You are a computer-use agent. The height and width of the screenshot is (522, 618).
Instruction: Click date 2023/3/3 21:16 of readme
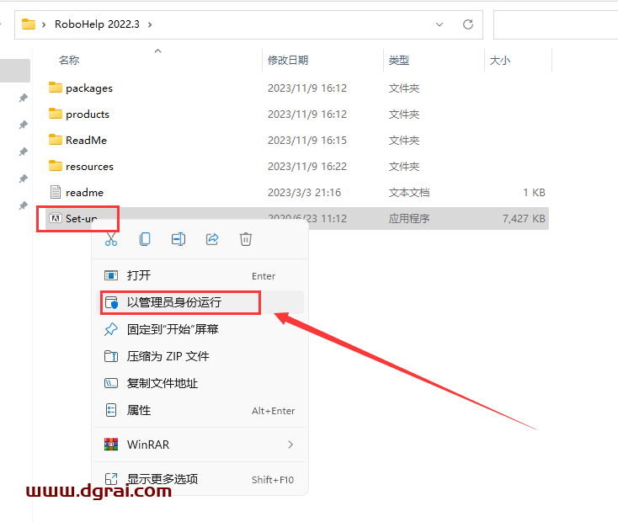point(304,193)
